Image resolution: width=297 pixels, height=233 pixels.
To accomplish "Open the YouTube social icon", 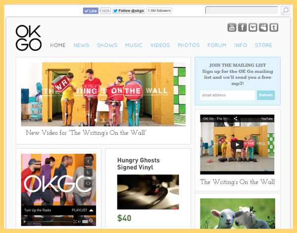I will click(232, 27).
